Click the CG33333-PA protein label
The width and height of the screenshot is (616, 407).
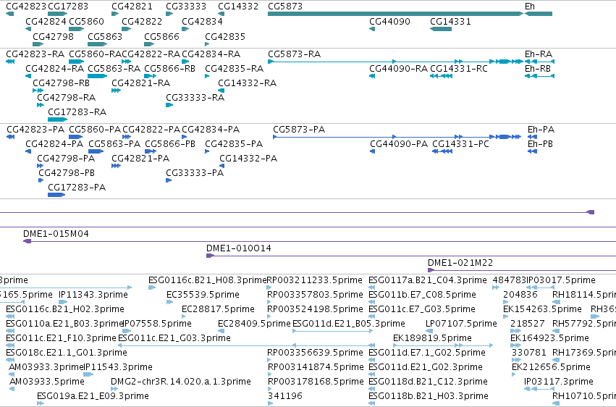coord(195,173)
